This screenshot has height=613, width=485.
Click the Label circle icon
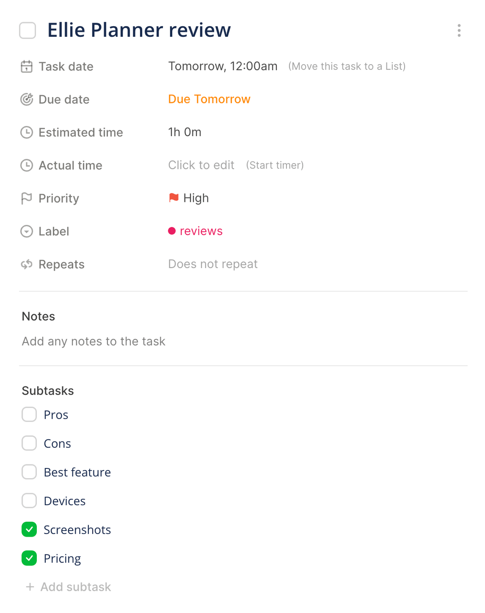click(x=27, y=231)
